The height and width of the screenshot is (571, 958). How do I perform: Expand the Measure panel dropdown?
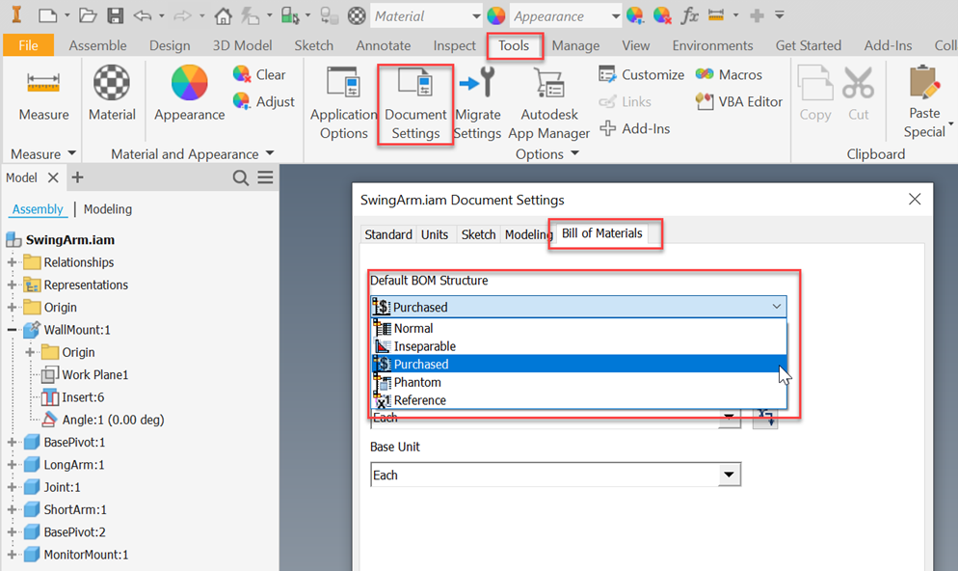pyautogui.click(x=71, y=153)
